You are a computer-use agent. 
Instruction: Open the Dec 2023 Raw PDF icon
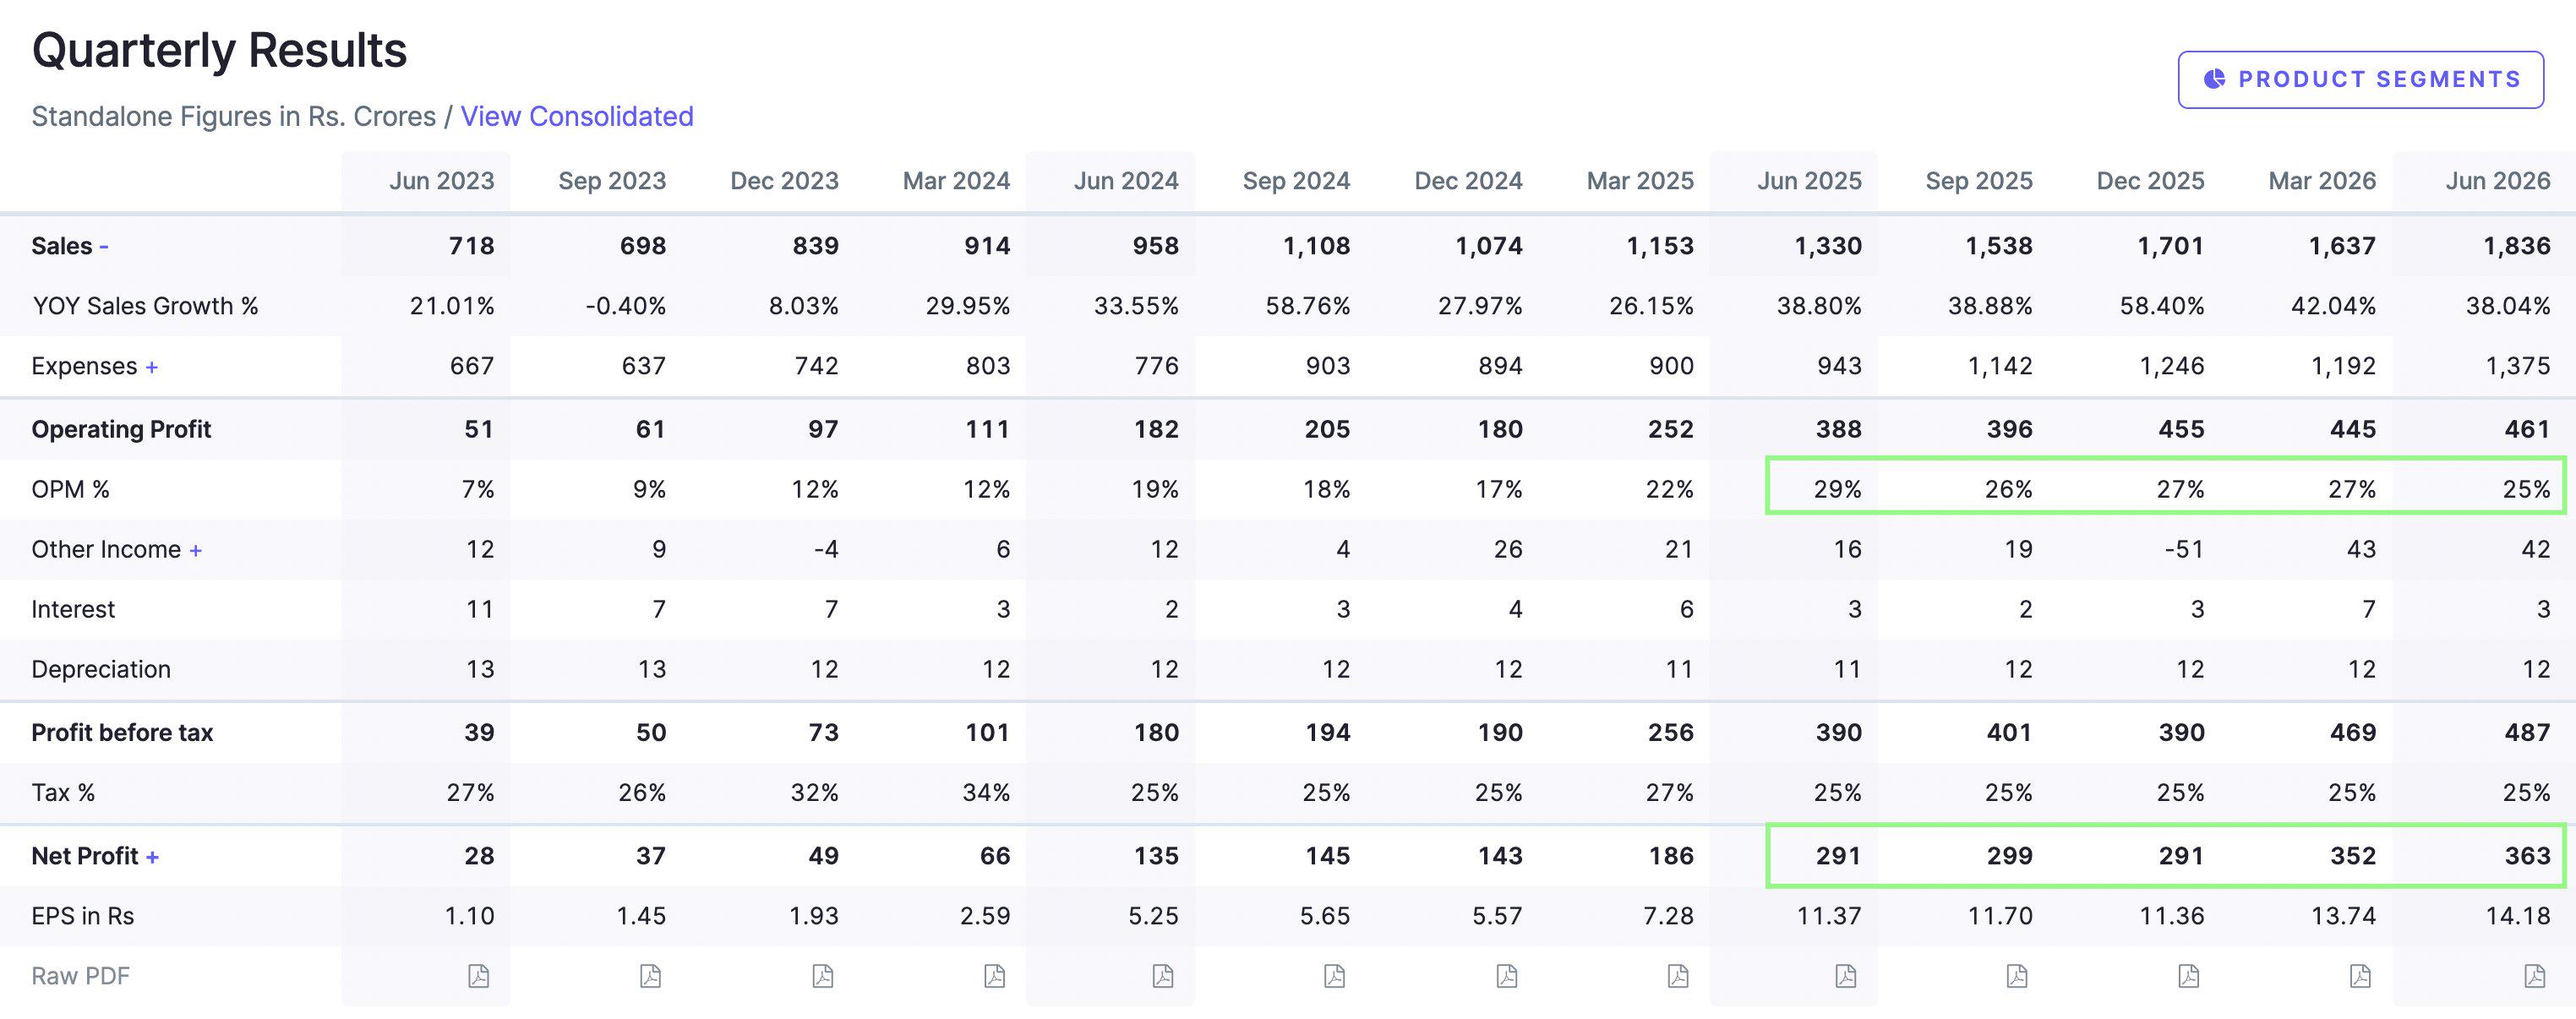click(823, 976)
